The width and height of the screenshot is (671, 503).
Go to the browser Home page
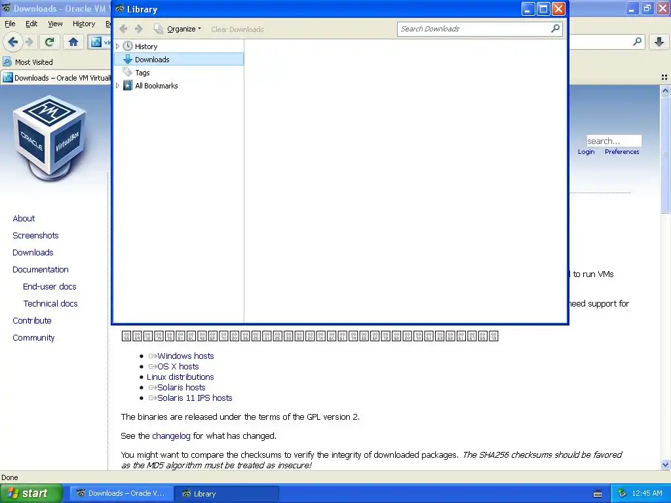[73, 42]
